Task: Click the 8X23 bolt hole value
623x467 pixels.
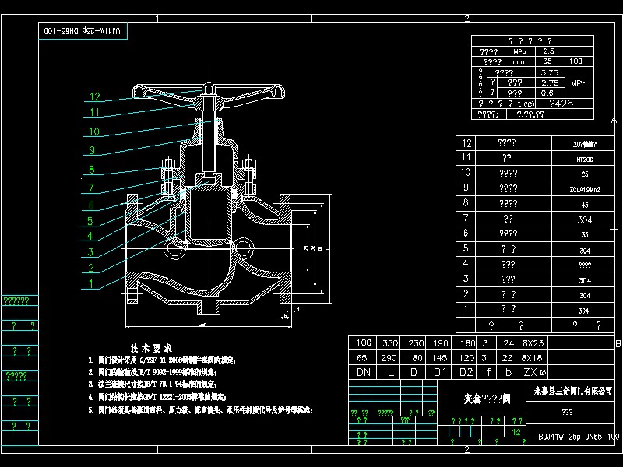Action: click(533, 343)
